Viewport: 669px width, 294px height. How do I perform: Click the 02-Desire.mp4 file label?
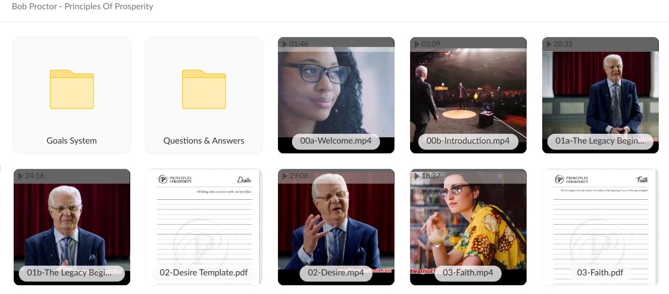click(336, 273)
